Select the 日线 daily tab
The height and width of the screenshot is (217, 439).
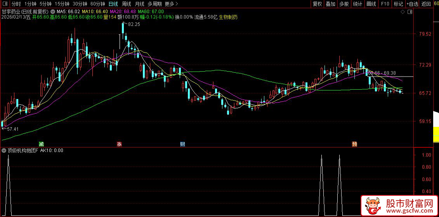click(x=113, y=4)
